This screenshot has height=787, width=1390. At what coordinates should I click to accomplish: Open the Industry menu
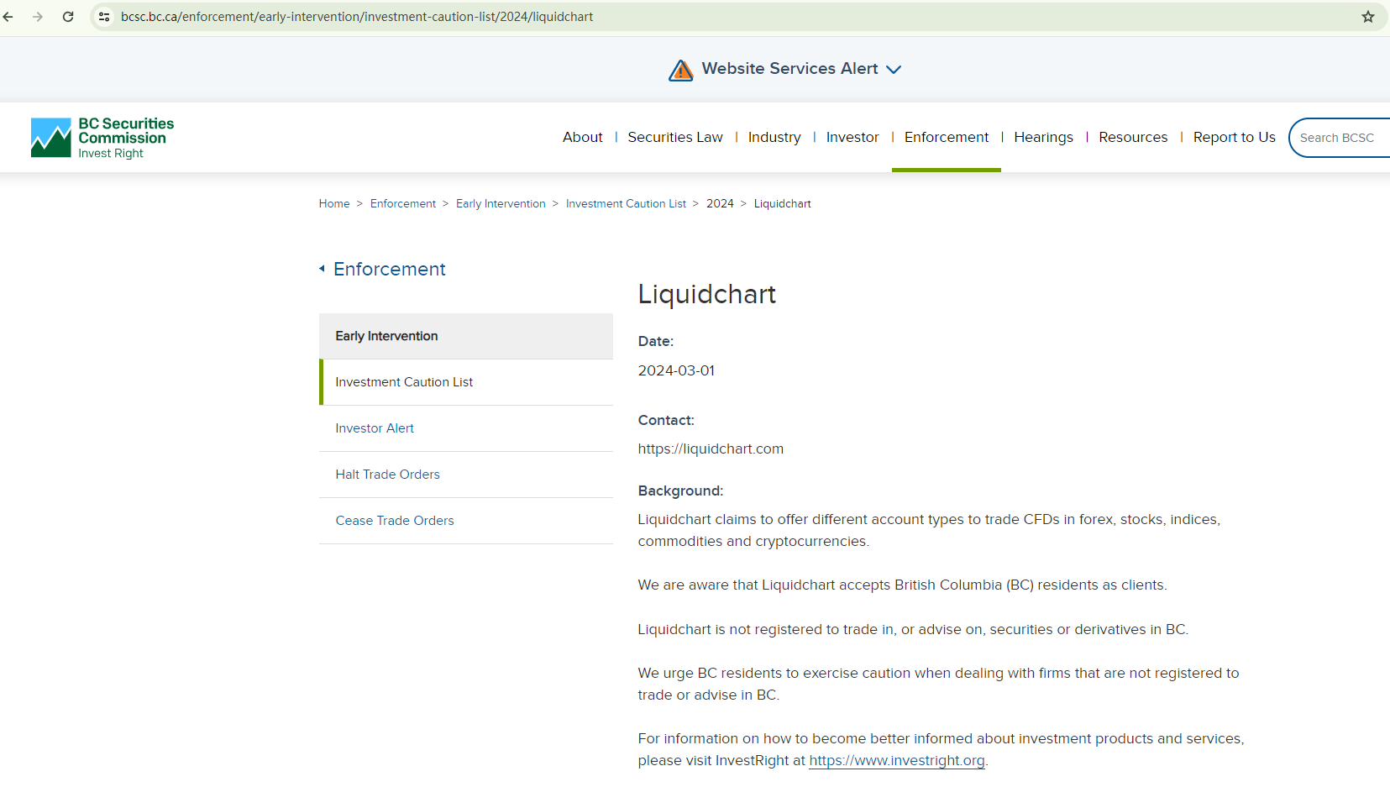pos(774,138)
